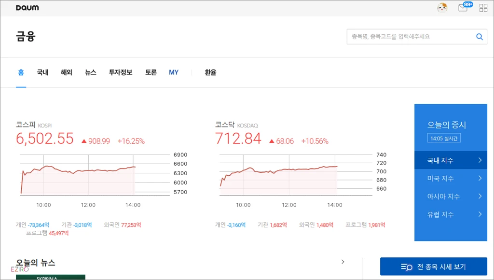The width and height of the screenshot is (494, 280).
Task: Expand the 아시아 지수 chevron arrow
Action: (480, 196)
